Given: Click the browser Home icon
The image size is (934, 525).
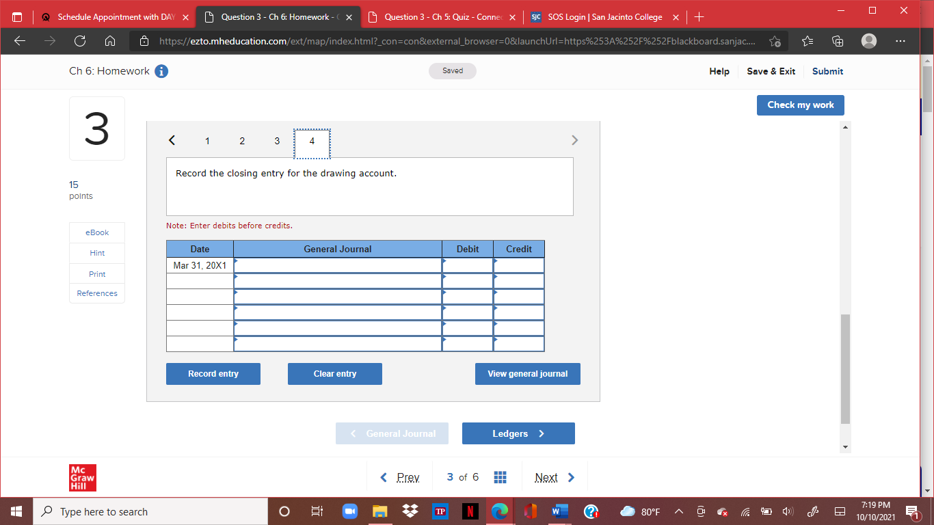Looking at the screenshot, I should (x=109, y=41).
